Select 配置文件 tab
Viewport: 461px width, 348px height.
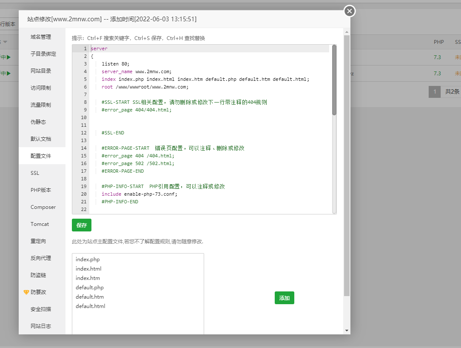pyautogui.click(x=42, y=156)
